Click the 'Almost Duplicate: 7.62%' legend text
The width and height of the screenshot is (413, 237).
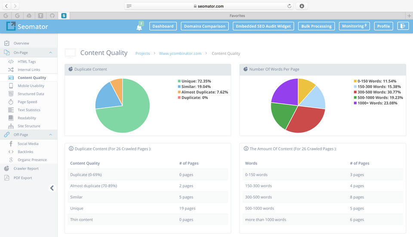click(205, 92)
